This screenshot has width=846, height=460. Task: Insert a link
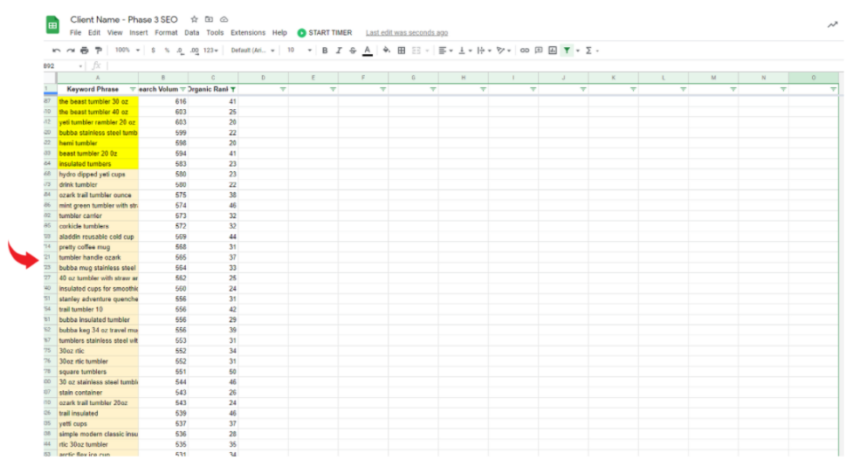[525, 50]
